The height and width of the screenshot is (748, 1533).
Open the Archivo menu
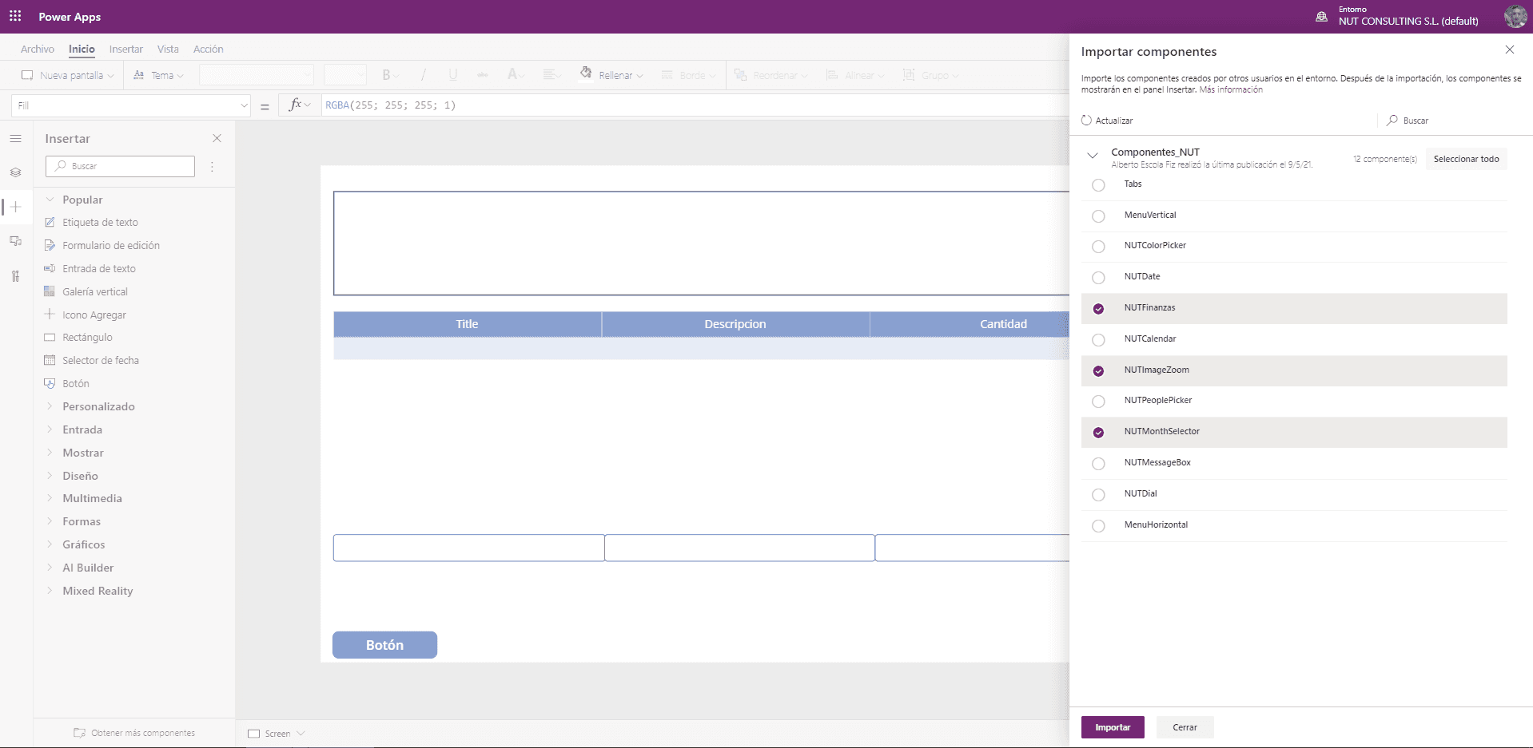point(38,49)
